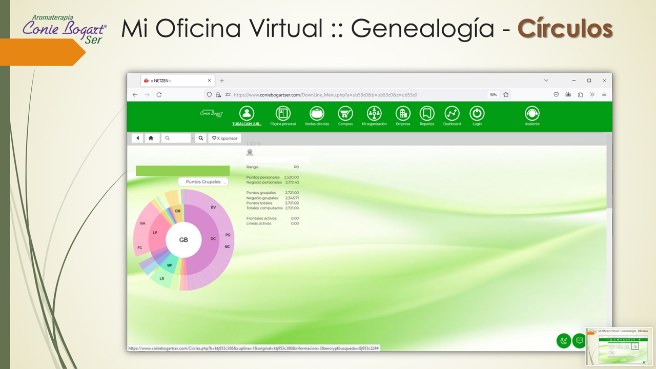Click the Puntos personales value 2,520.00
This screenshot has height=369, width=656.
292,177
